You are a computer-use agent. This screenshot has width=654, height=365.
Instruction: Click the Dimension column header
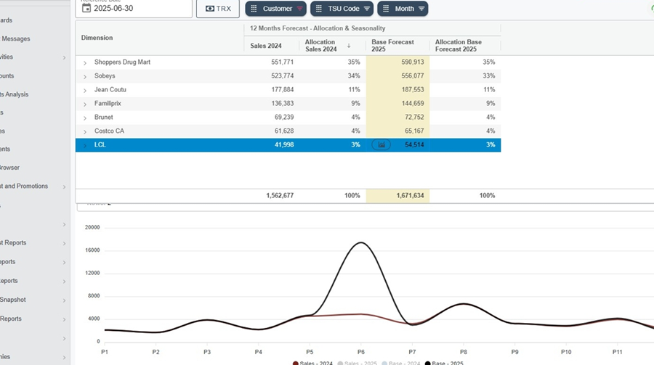pos(97,38)
